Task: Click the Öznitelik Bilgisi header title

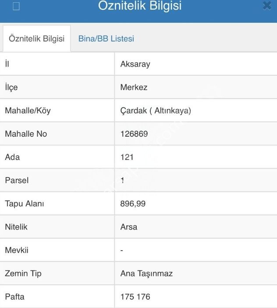Action: click(140, 6)
